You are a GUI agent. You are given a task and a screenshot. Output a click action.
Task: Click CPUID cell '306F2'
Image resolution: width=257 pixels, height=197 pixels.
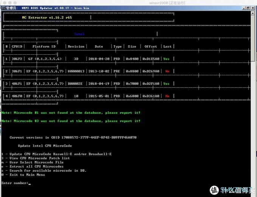[17, 59]
